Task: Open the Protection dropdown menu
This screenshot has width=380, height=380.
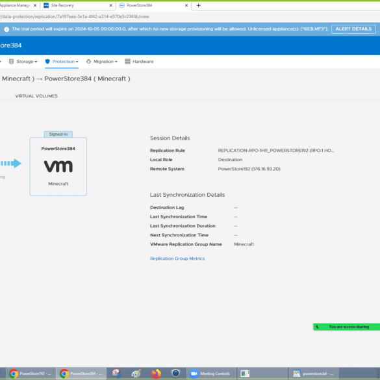Action: (x=62, y=62)
